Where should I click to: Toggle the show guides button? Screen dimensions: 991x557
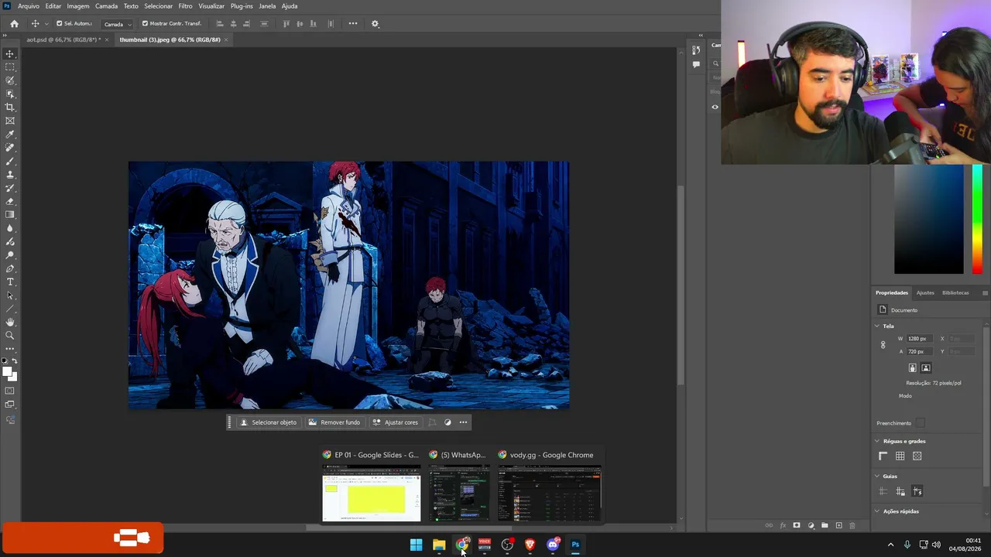pos(883,491)
